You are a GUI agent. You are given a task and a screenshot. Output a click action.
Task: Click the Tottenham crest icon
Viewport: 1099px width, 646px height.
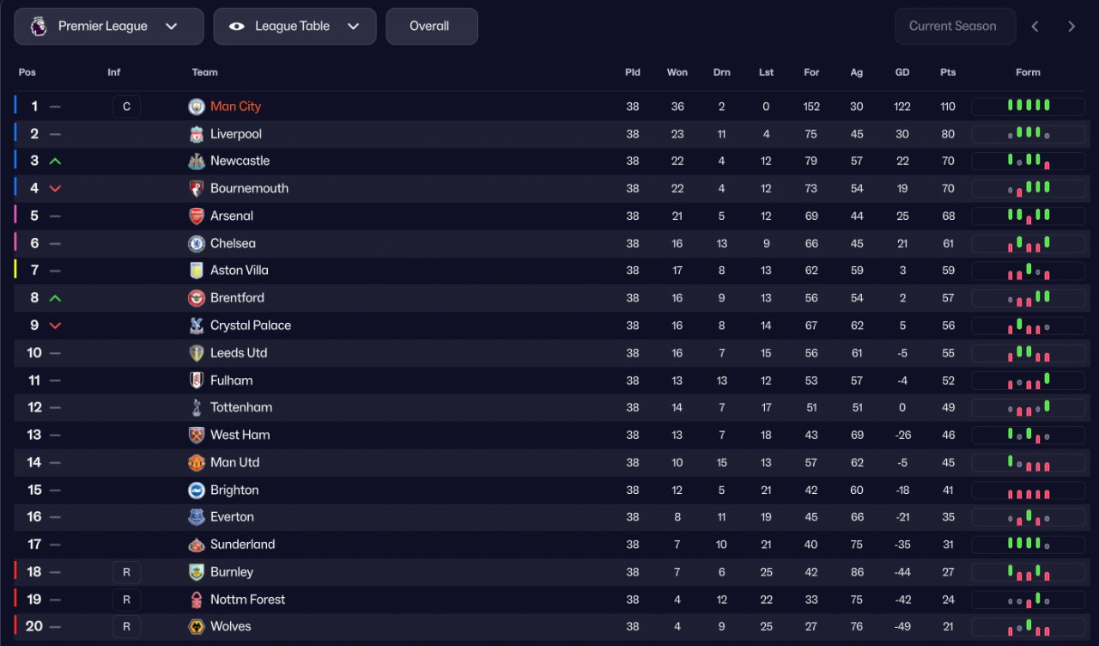click(197, 407)
